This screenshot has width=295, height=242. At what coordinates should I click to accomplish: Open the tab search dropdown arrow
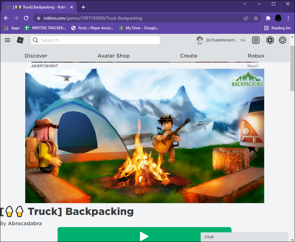245,4
